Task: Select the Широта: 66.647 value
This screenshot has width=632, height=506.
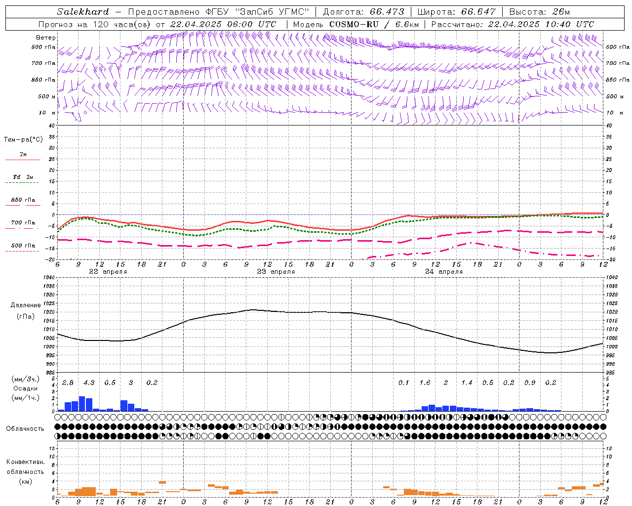Action: coord(456,12)
